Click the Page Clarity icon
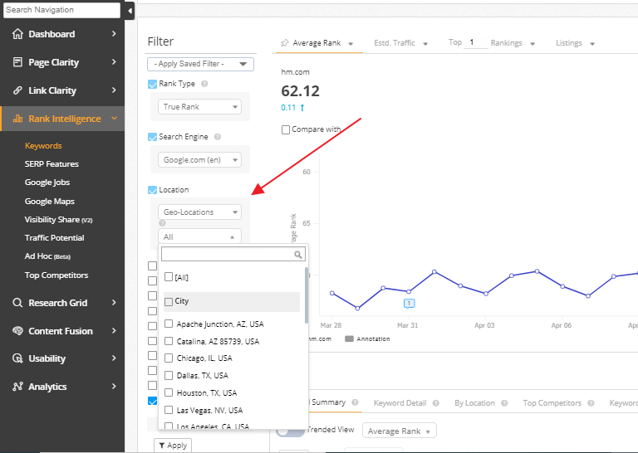 click(x=17, y=62)
